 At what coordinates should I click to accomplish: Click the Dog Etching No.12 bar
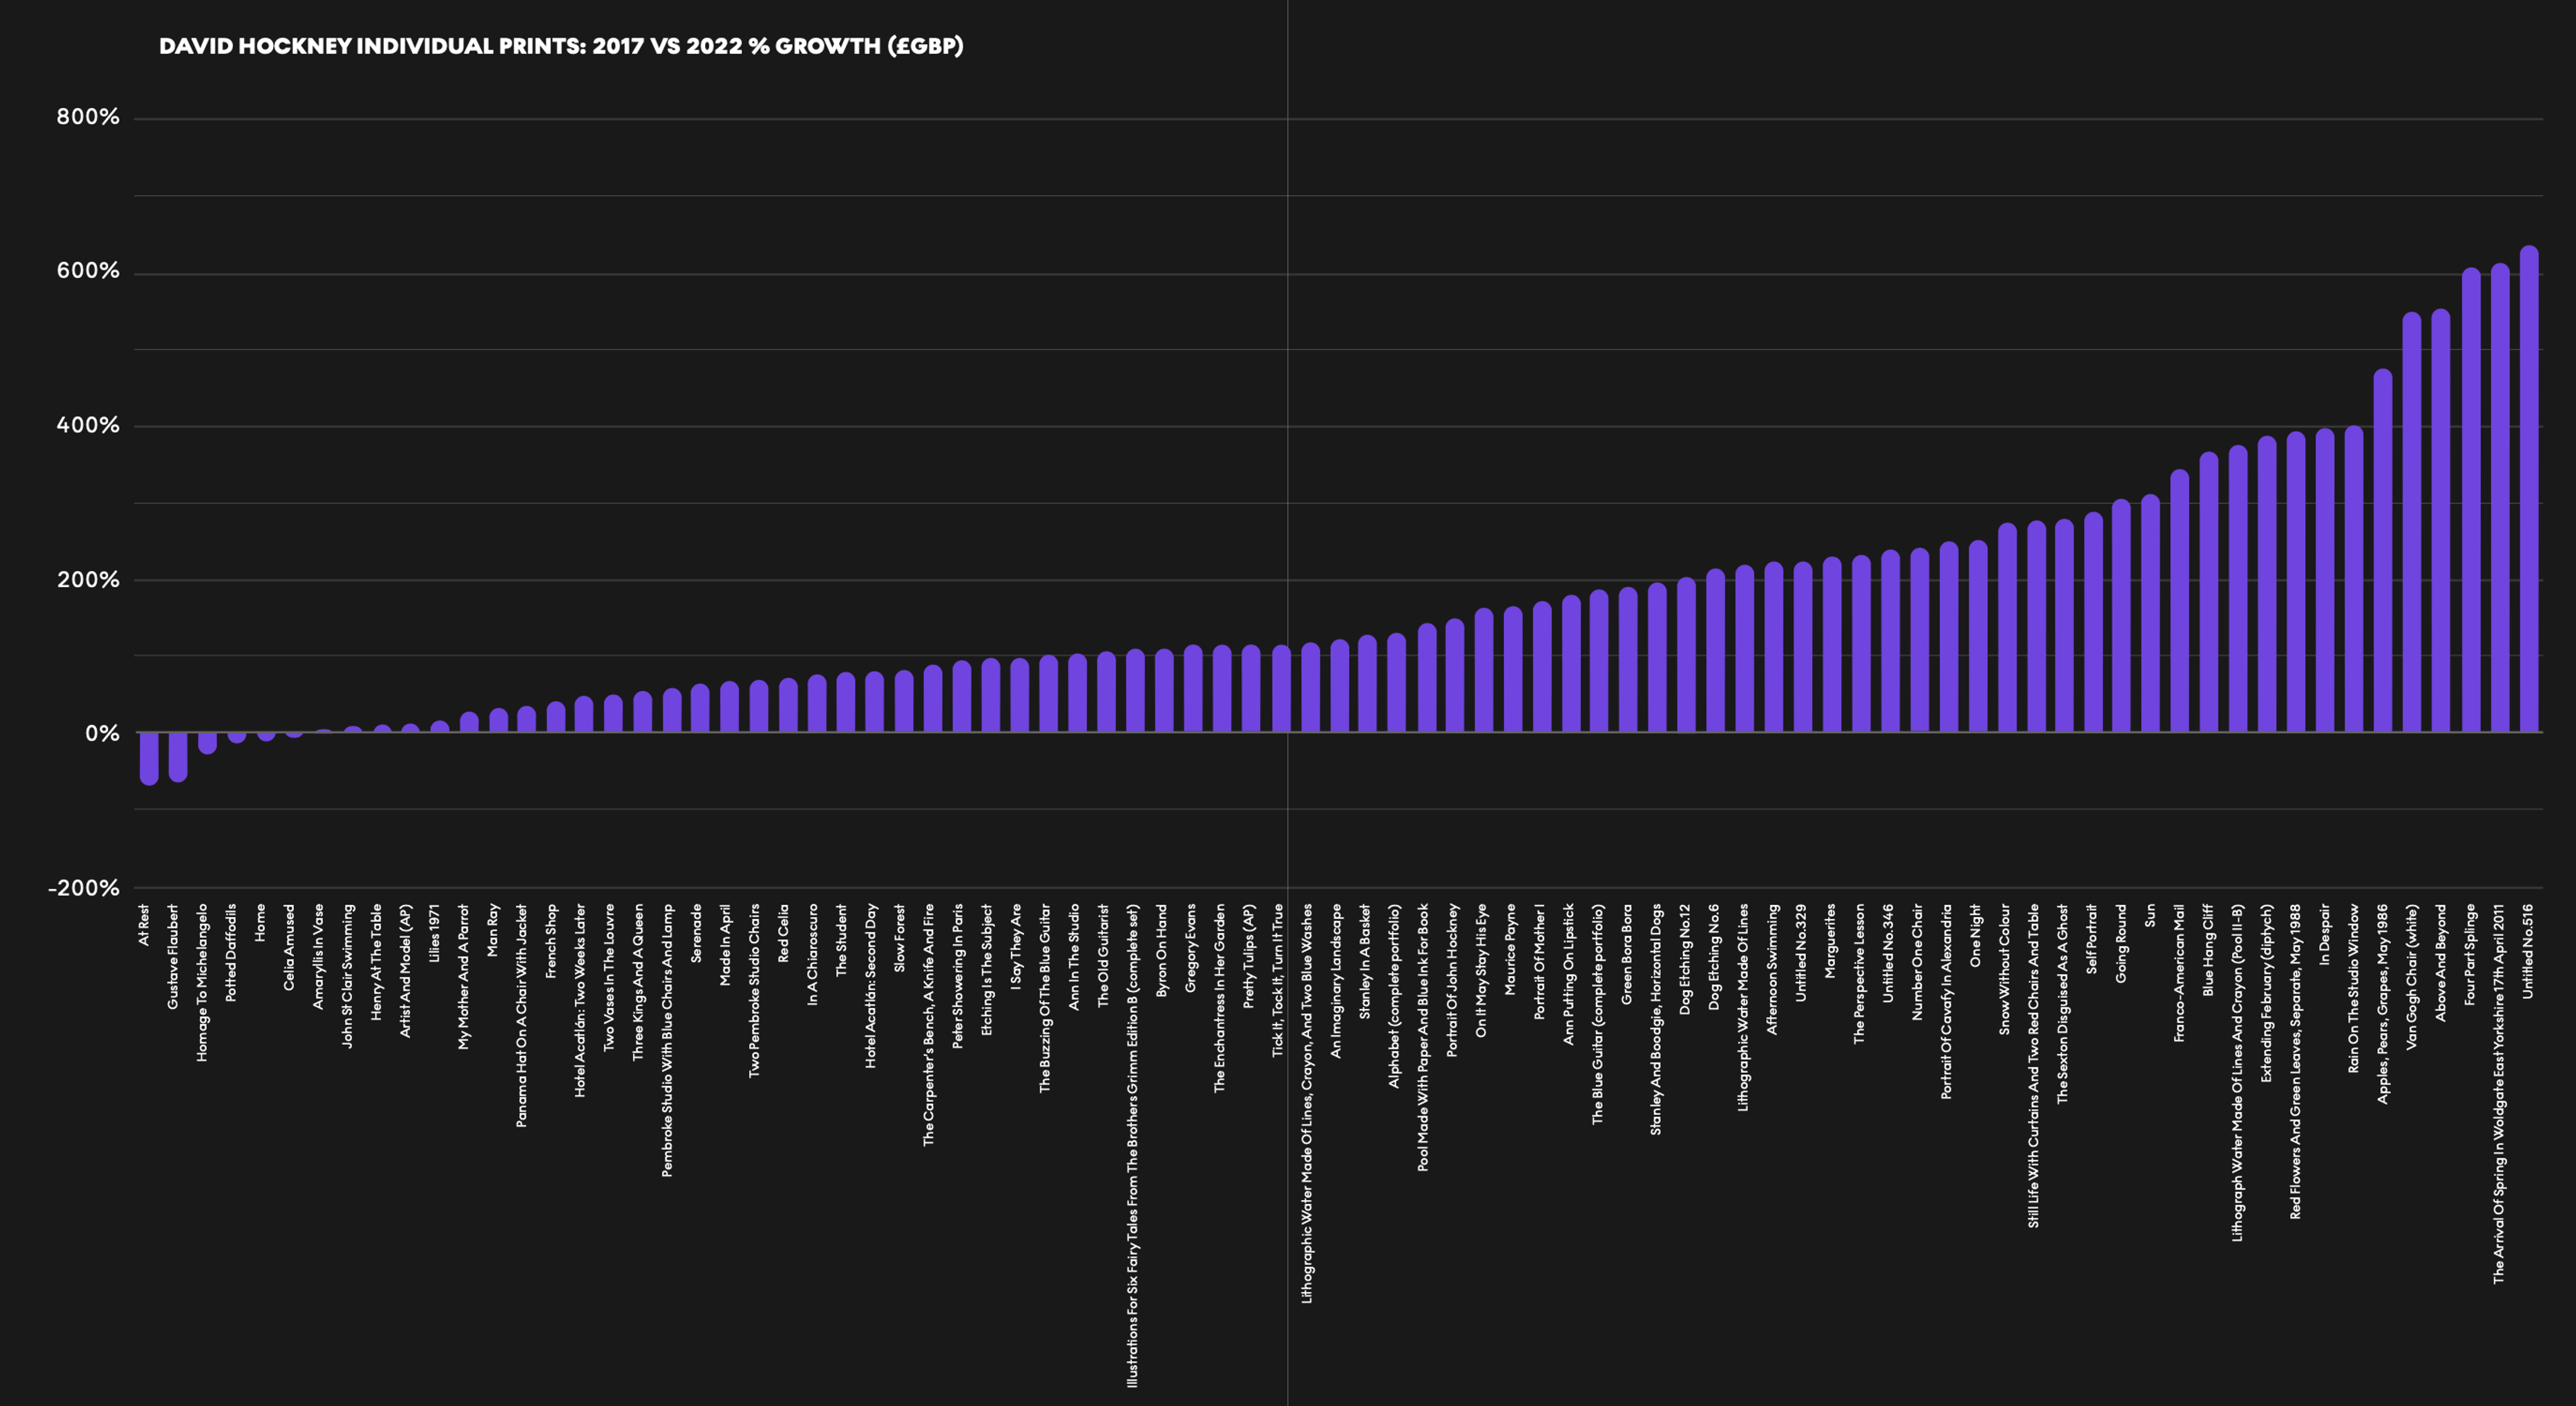pyautogui.click(x=1686, y=655)
